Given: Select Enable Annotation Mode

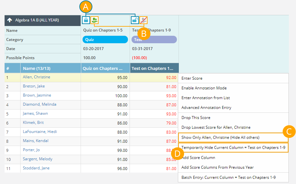Looking at the screenshot, I should point(233,88).
